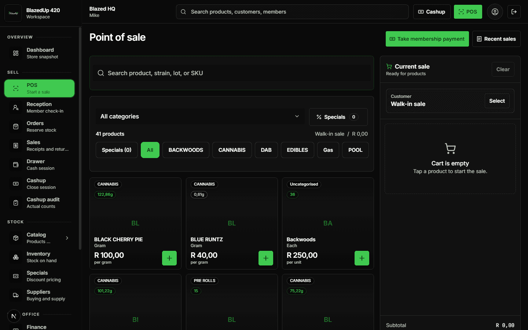Open the Cashup close session sidebar item
The width and height of the screenshot is (528, 330).
(39, 184)
